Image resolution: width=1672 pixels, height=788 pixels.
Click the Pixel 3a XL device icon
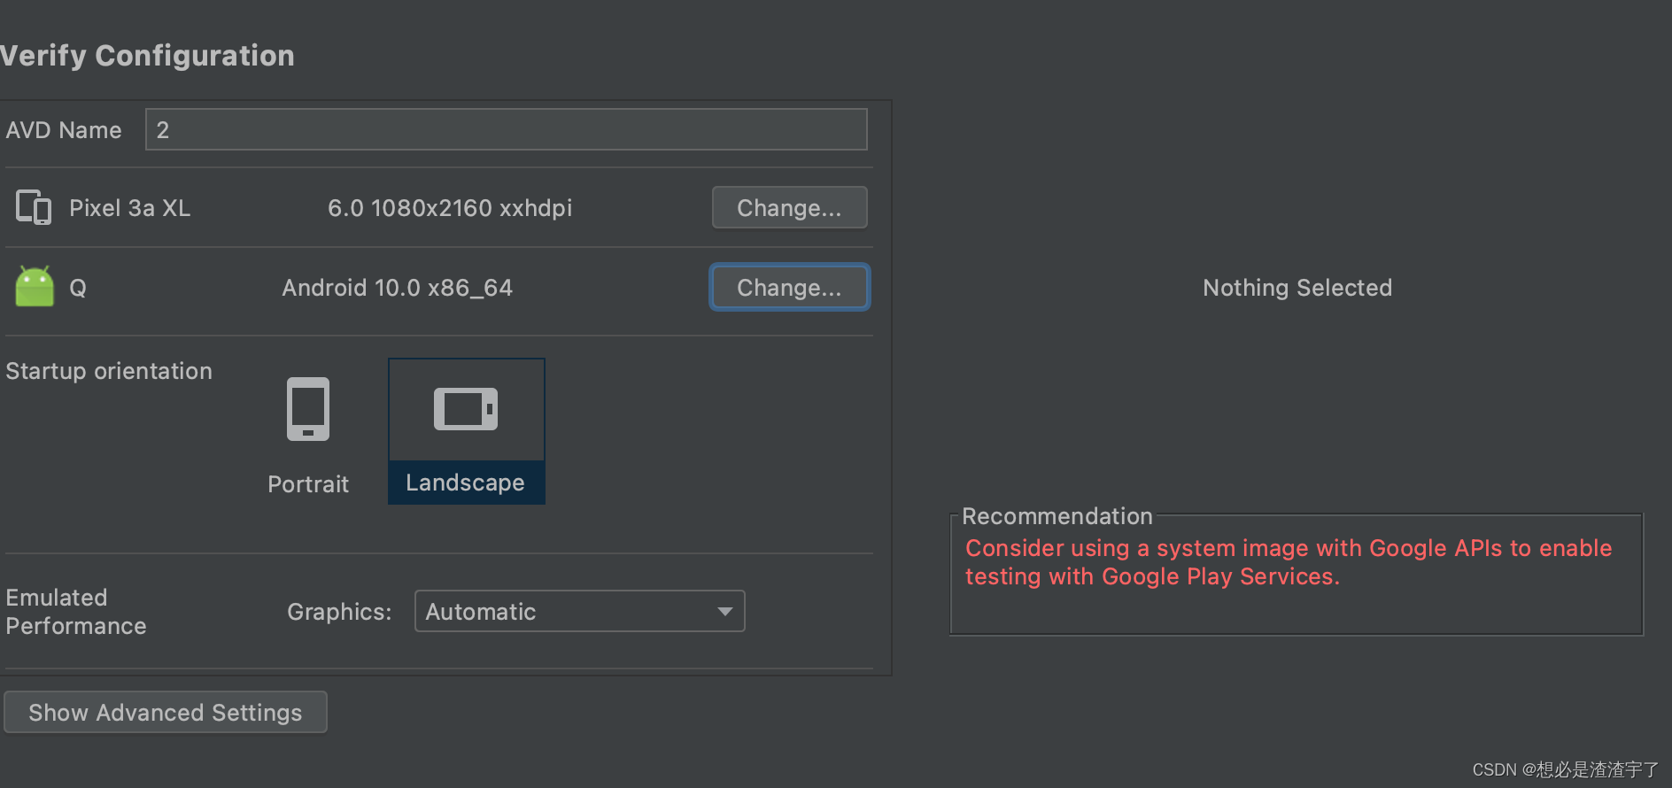(34, 207)
